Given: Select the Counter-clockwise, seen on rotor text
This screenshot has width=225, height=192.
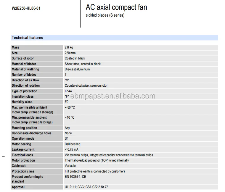Looking at the screenshot, I should coord(86,85).
